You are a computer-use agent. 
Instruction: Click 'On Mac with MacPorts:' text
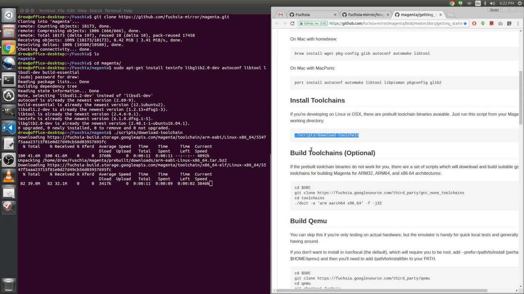312,68
